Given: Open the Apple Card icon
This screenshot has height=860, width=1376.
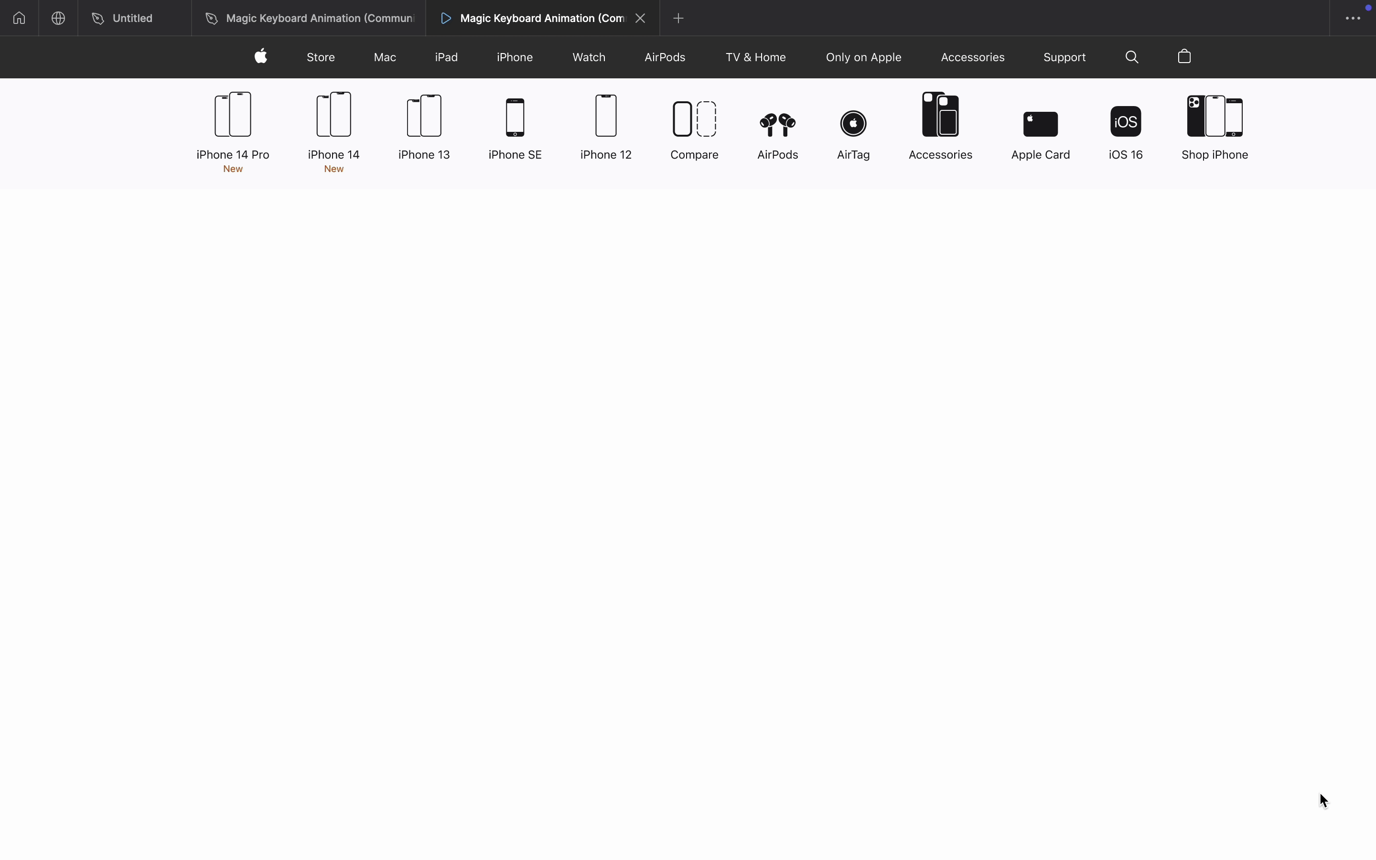Looking at the screenshot, I should (x=1041, y=125).
